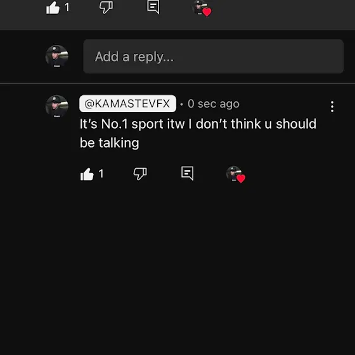Reply to the 'be talking' comment
Viewport: 355px width, 355px height.
tap(188, 174)
